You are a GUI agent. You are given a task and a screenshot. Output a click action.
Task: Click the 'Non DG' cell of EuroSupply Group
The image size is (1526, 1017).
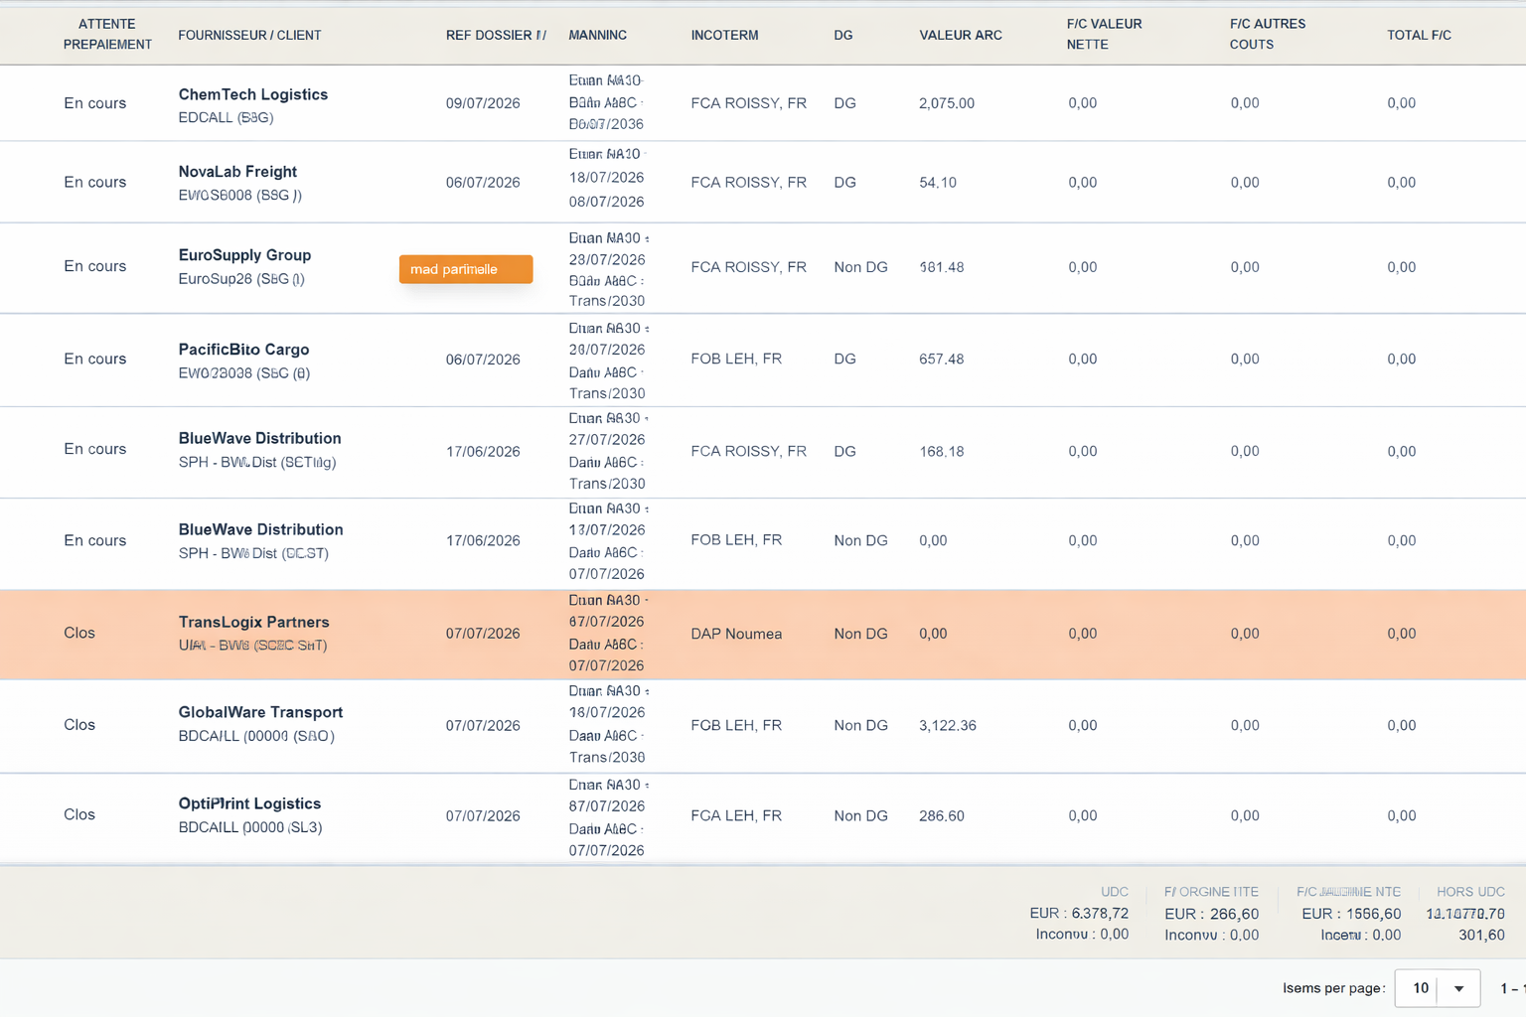pos(860,267)
